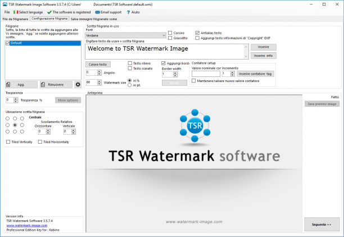Click the Valore nominale input field
The width and height of the screenshot is (344, 237).
(206, 74)
